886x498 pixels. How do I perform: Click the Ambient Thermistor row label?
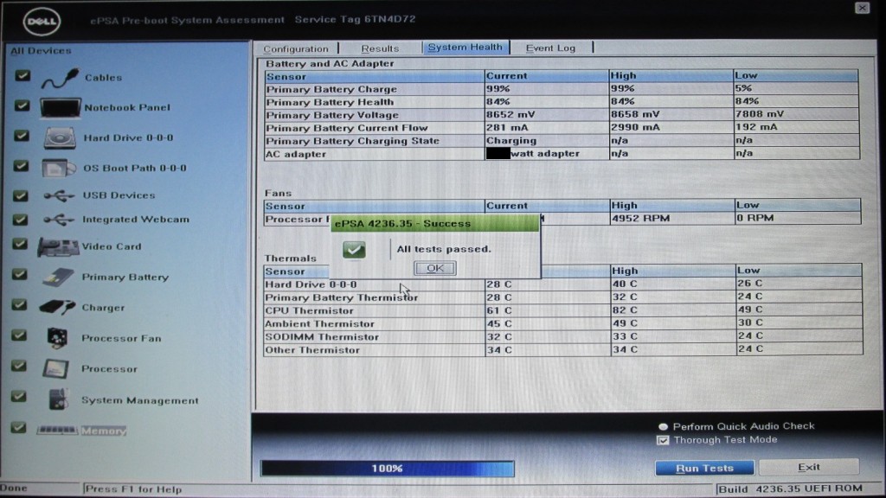(320, 324)
